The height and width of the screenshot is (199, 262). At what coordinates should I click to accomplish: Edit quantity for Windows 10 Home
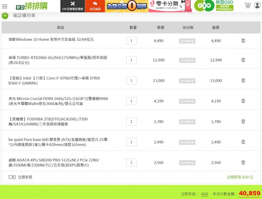pos(131,41)
